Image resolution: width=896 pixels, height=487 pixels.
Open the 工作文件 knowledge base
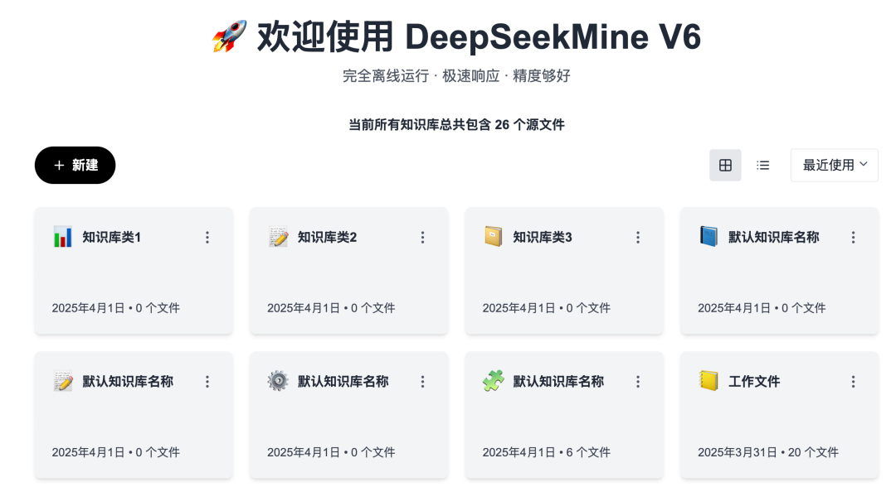(x=754, y=382)
